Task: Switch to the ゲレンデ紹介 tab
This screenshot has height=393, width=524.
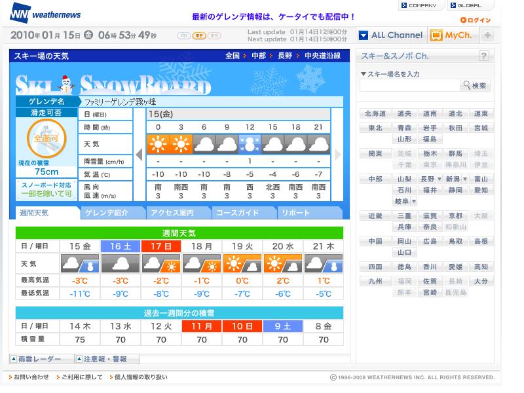Action: (113, 213)
